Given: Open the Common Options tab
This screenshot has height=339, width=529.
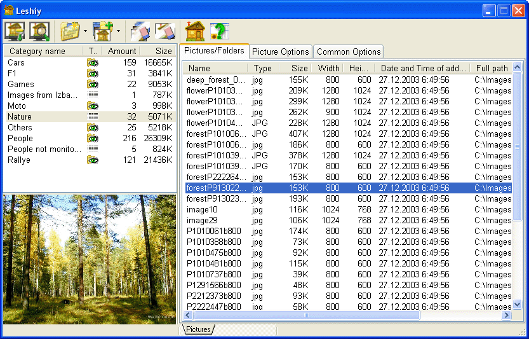Looking at the screenshot, I should pos(349,52).
